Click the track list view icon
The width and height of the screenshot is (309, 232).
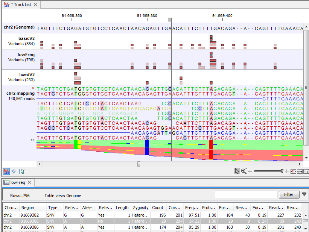coord(6,171)
